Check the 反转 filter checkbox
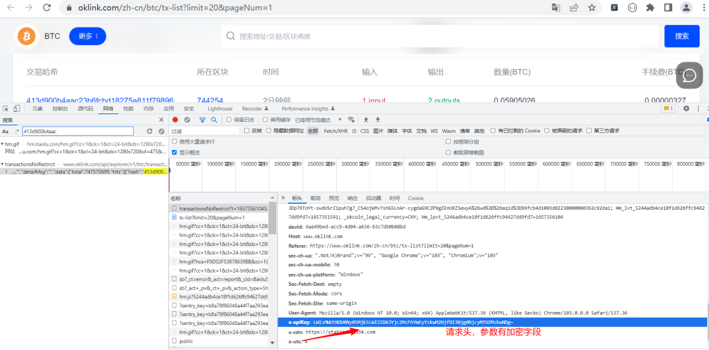 pyautogui.click(x=247, y=130)
